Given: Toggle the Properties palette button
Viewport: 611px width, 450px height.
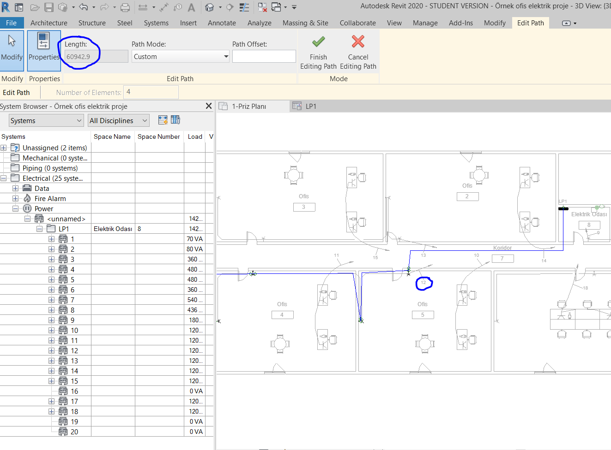Looking at the screenshot, I should [x=44, y=50].
